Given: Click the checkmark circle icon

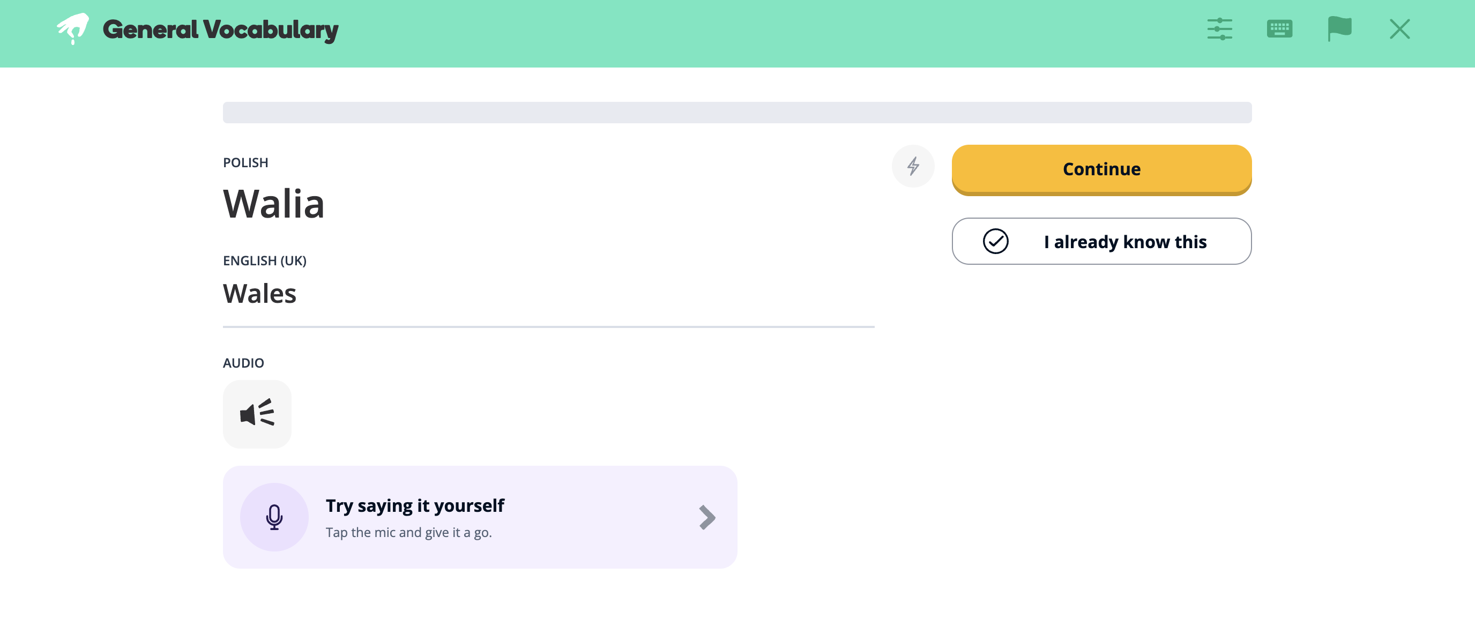Looking at the screenshot, I should click(995, 241).
